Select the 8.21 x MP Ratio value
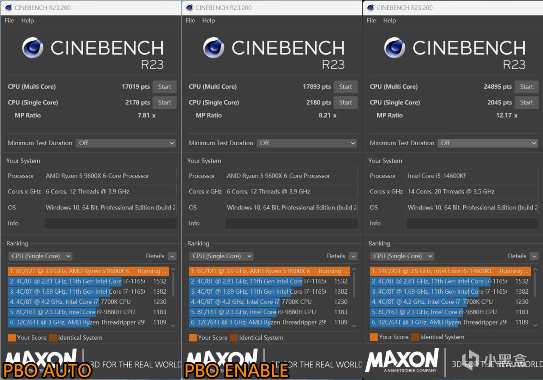 tap(328, 115)
